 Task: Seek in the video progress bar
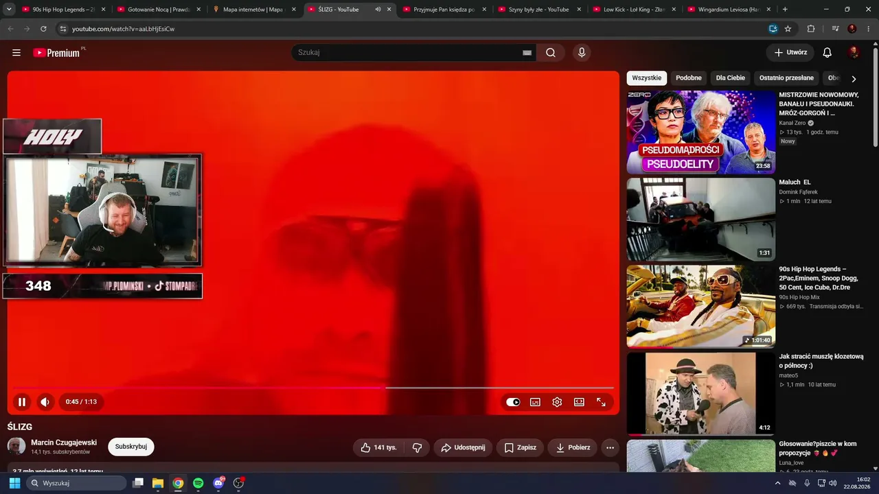[313, 388]
